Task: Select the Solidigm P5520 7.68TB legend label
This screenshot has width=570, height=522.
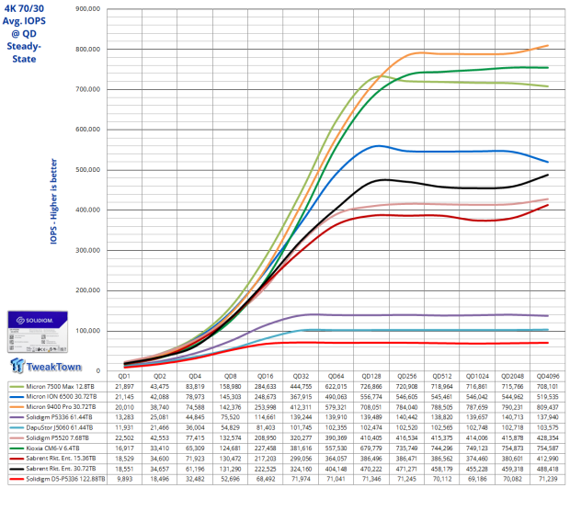Action: (x=57, y=438)
